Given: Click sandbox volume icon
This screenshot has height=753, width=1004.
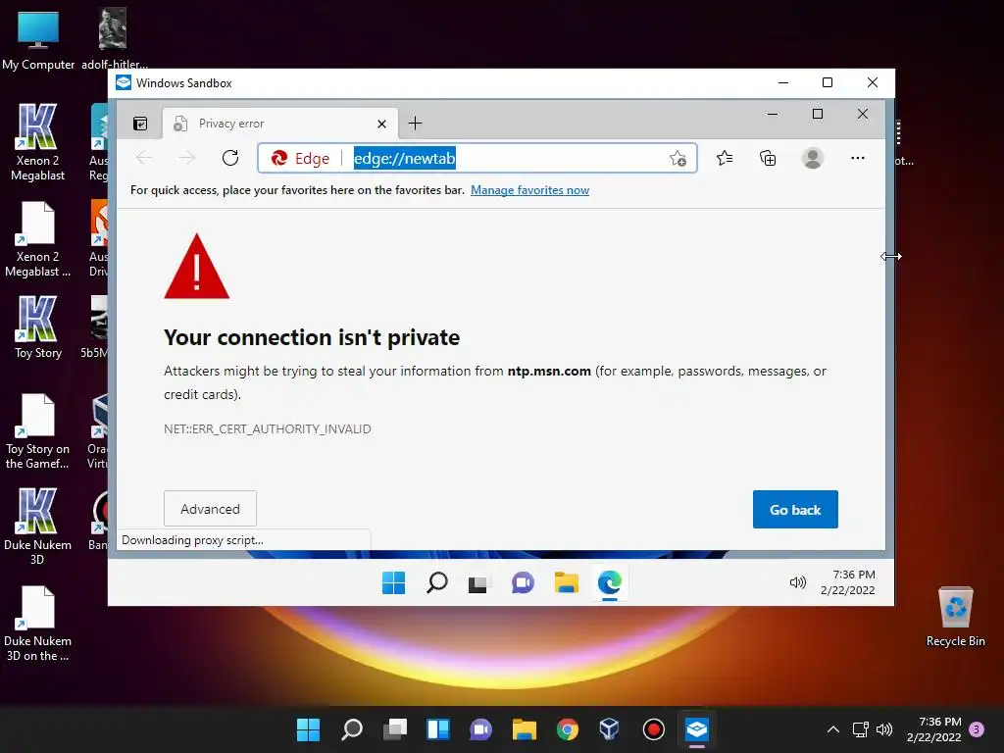Looking at the screenshot, I should [797, 582].
